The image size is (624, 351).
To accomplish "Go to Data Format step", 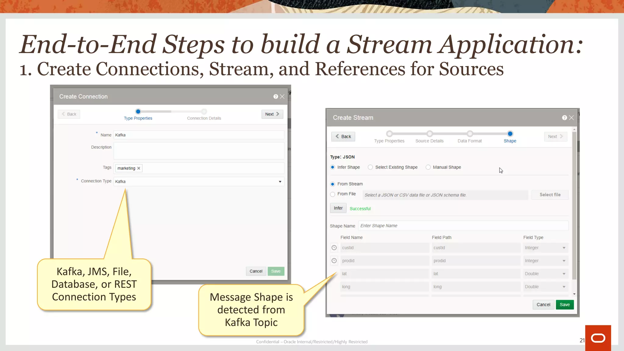I will (x=470, y=137).
